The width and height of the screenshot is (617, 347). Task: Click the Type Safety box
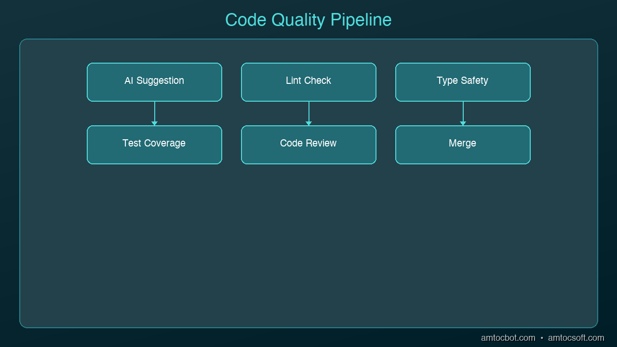click(x=463, y=82)
